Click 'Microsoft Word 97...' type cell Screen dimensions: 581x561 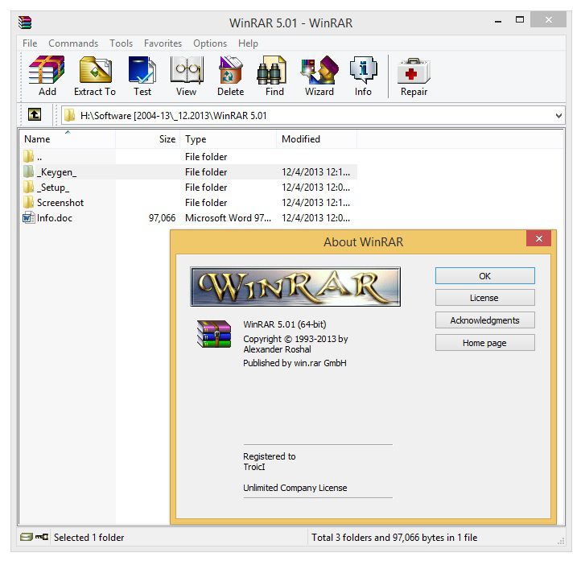point(228,218)
